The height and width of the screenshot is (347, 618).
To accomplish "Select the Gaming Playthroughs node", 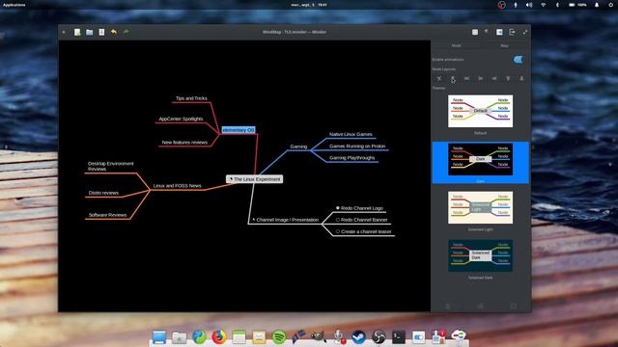I will point(351,158).
